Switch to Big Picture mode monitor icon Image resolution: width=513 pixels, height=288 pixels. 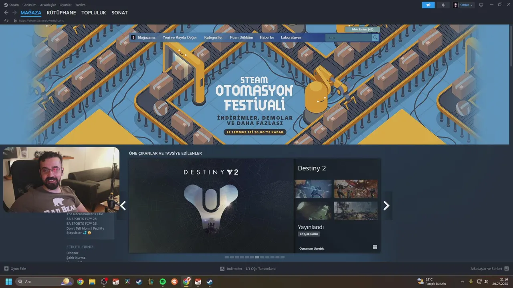tap(481, 5)
